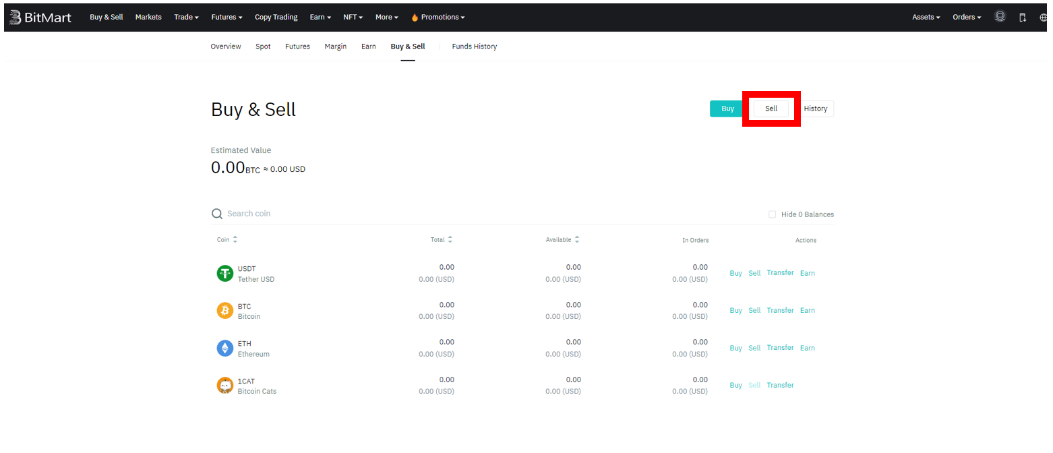Image resolution: width=1053 pixels, height=453 pixels.
Task: Click the Estimated Value label
Action: pyautogui.click(x=241, y=150)
